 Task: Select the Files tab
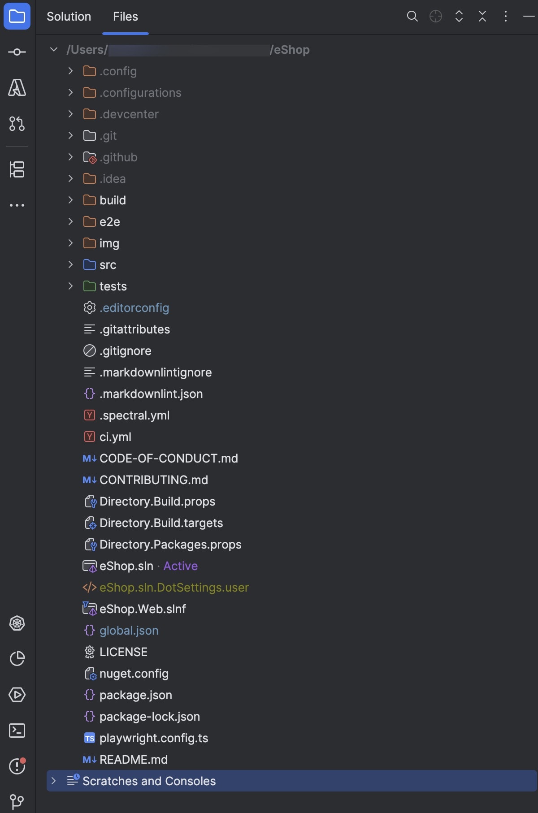[125, 17]
